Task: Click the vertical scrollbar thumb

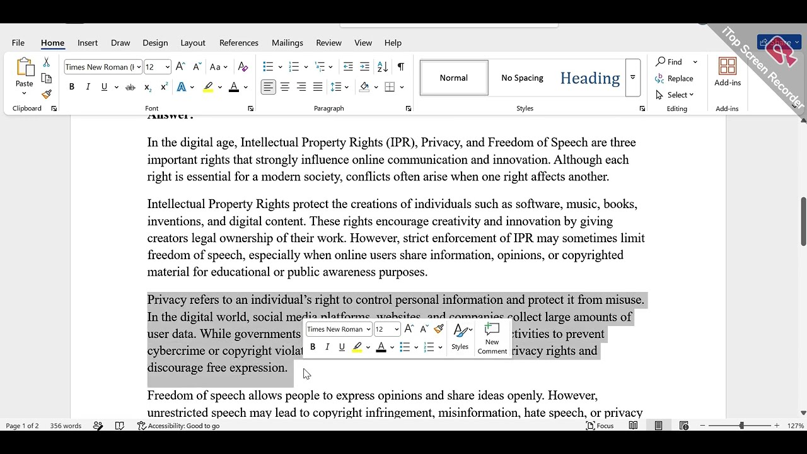Action: pos(803,222)
